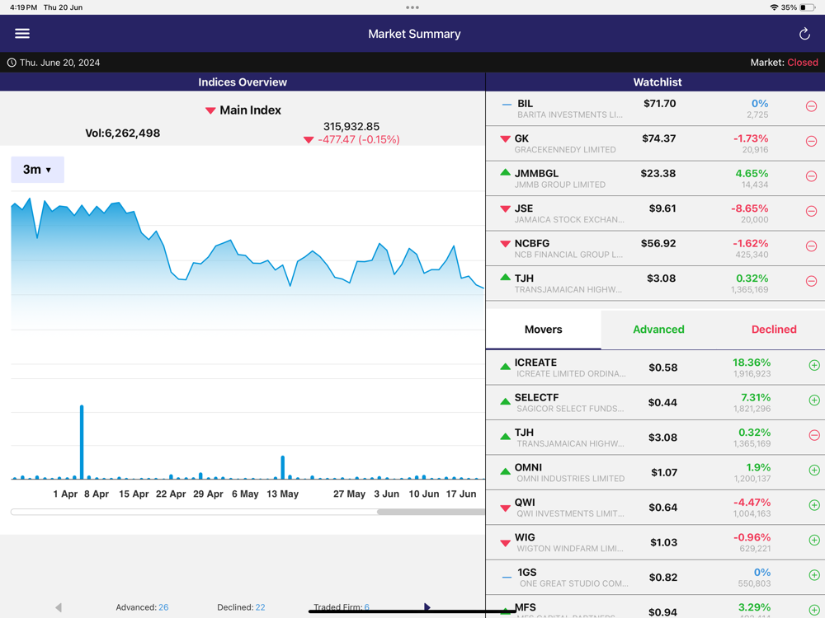Open OMNI INDUSTRIES LIMITED row
Image resolution: width=825 pixels, height=618 pixels.
pyautogui.click(x=655, y=472)
